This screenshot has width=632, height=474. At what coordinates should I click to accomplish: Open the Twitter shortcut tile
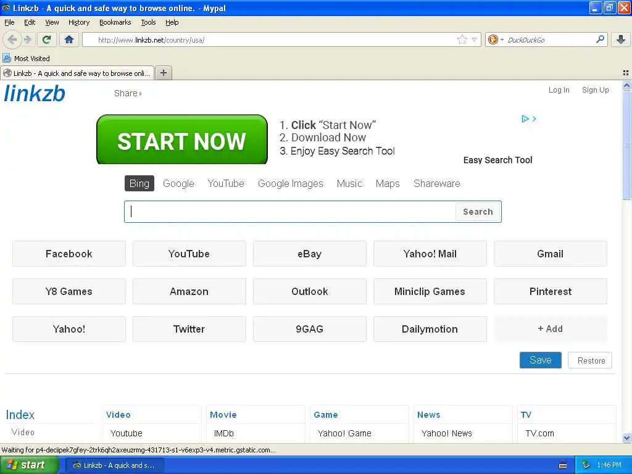coord(189,329)
